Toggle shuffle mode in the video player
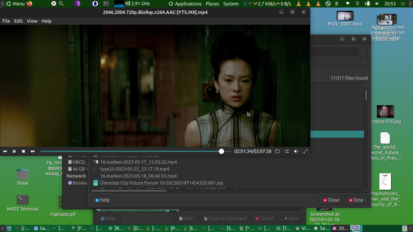413x232 pixels. pos(287,151)
